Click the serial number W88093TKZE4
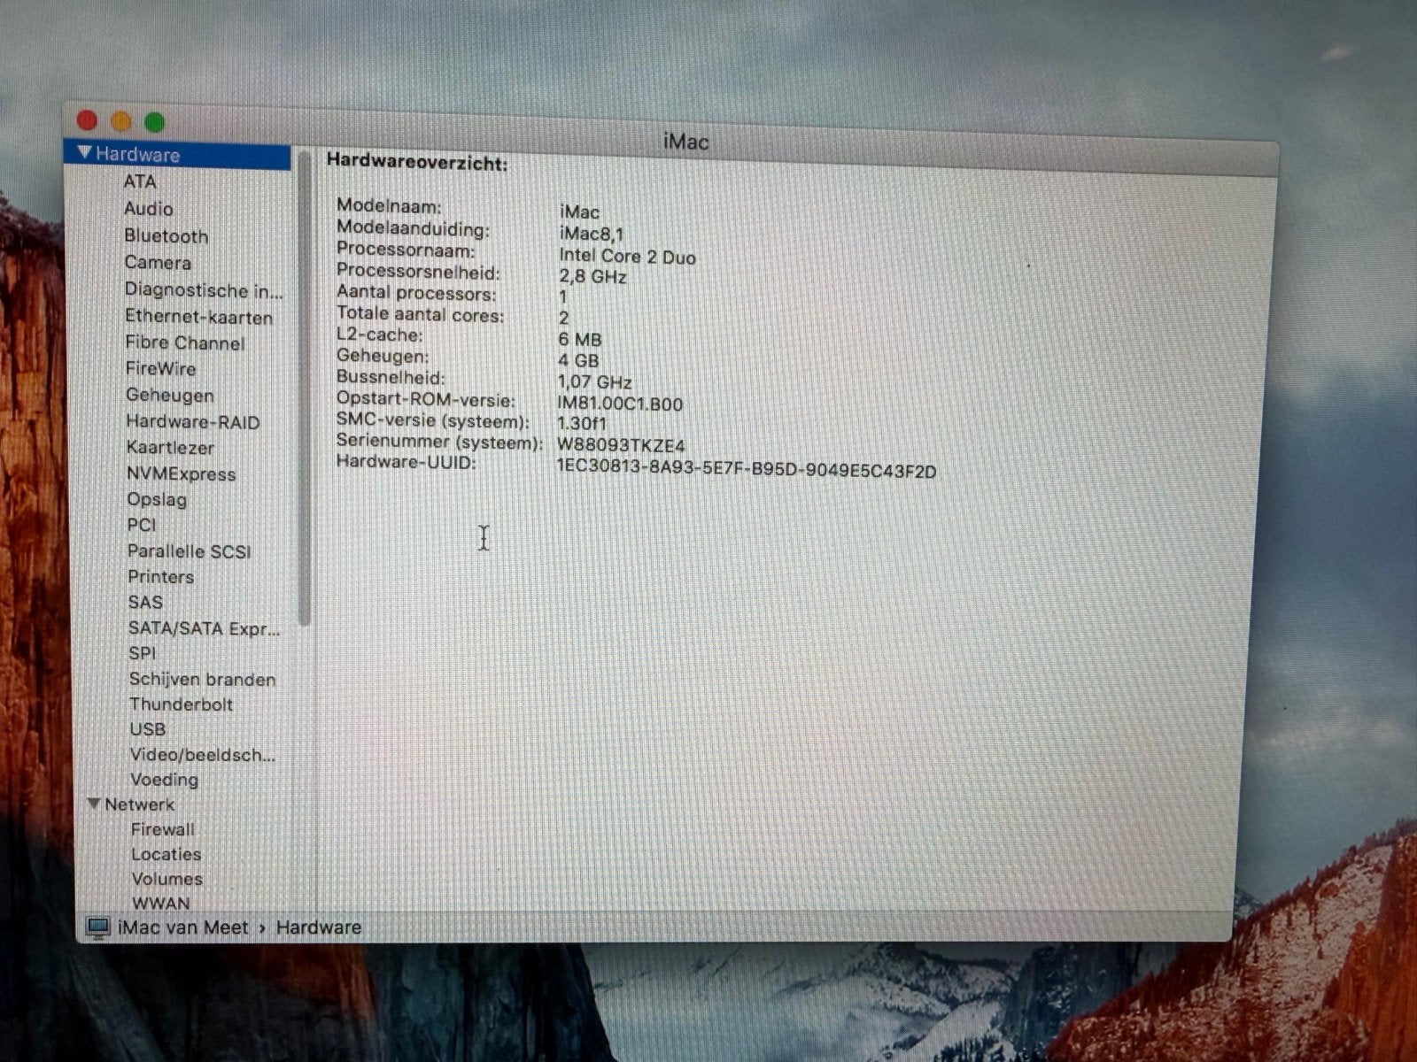The width and height of the screenshot is (1417, 1062). point(621,446)
